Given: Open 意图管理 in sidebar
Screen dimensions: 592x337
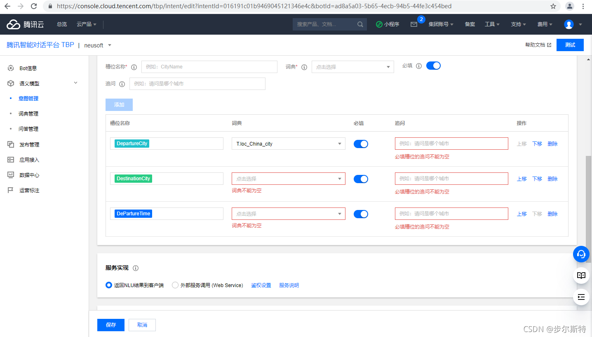Looking at the screenshot, I should pyautogui.click(x=28, y=99).
